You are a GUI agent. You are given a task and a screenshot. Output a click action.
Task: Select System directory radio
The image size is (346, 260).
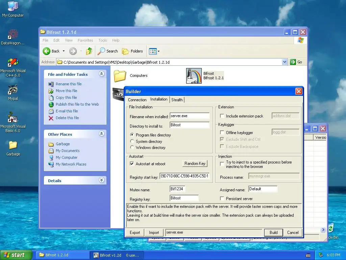pos(132,141)
